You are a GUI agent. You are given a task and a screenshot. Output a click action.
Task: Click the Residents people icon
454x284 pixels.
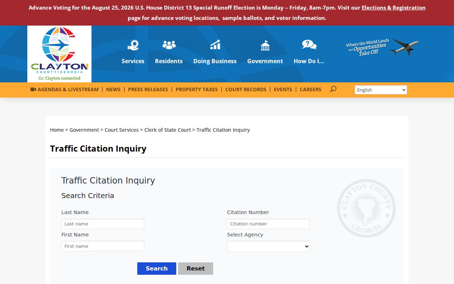[x=169, y=45]
